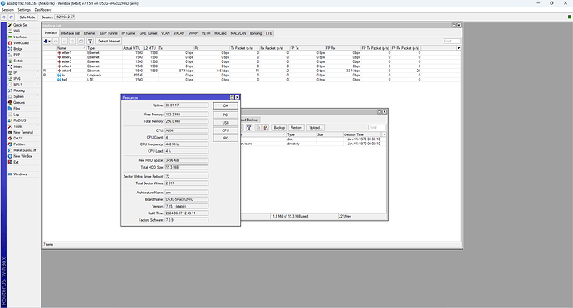Open the add interface plus dropdown

pos(47,41)
